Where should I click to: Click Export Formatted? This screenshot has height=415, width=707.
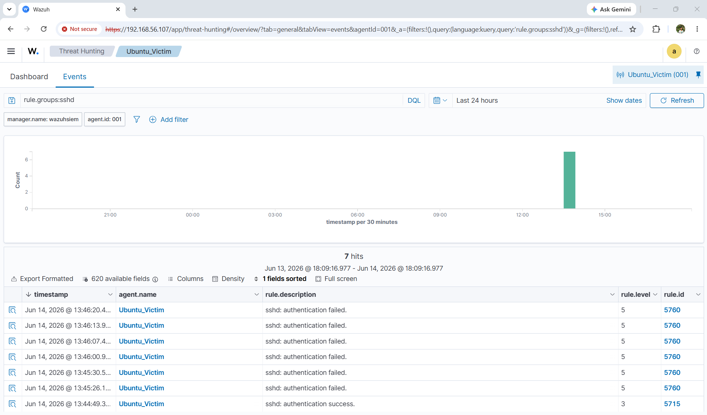(x=42, y=279)
